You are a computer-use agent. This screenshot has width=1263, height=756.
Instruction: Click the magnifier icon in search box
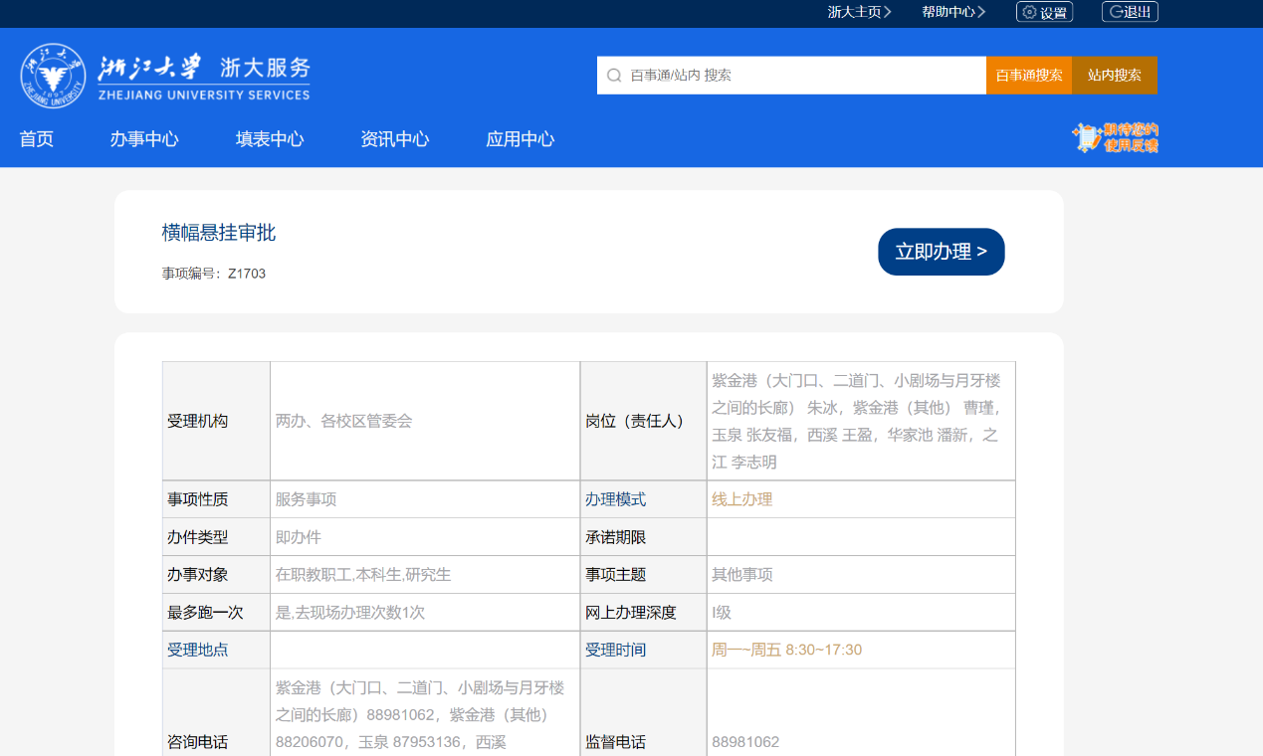[614, 76]
